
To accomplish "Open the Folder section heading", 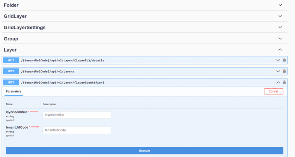I will (11, 5).
